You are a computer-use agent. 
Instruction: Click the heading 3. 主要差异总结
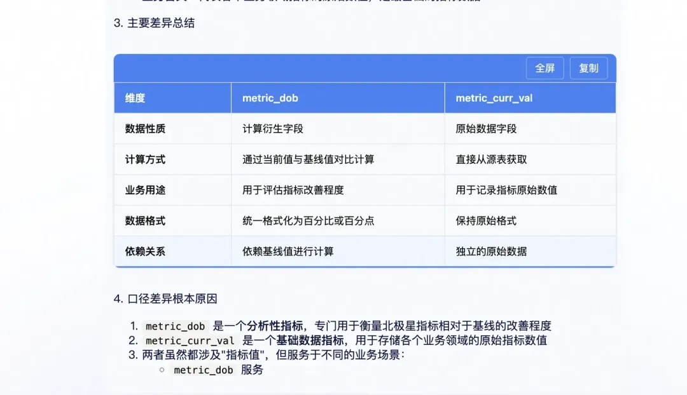point(154,23)
